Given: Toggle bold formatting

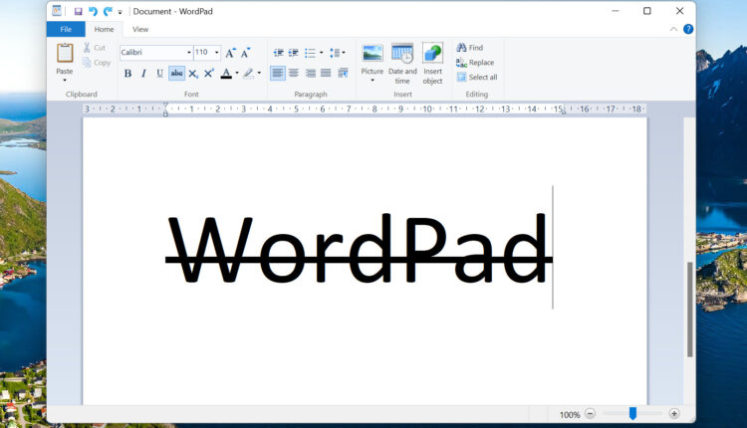Looking at the screenshot, I should coord(127,73).
